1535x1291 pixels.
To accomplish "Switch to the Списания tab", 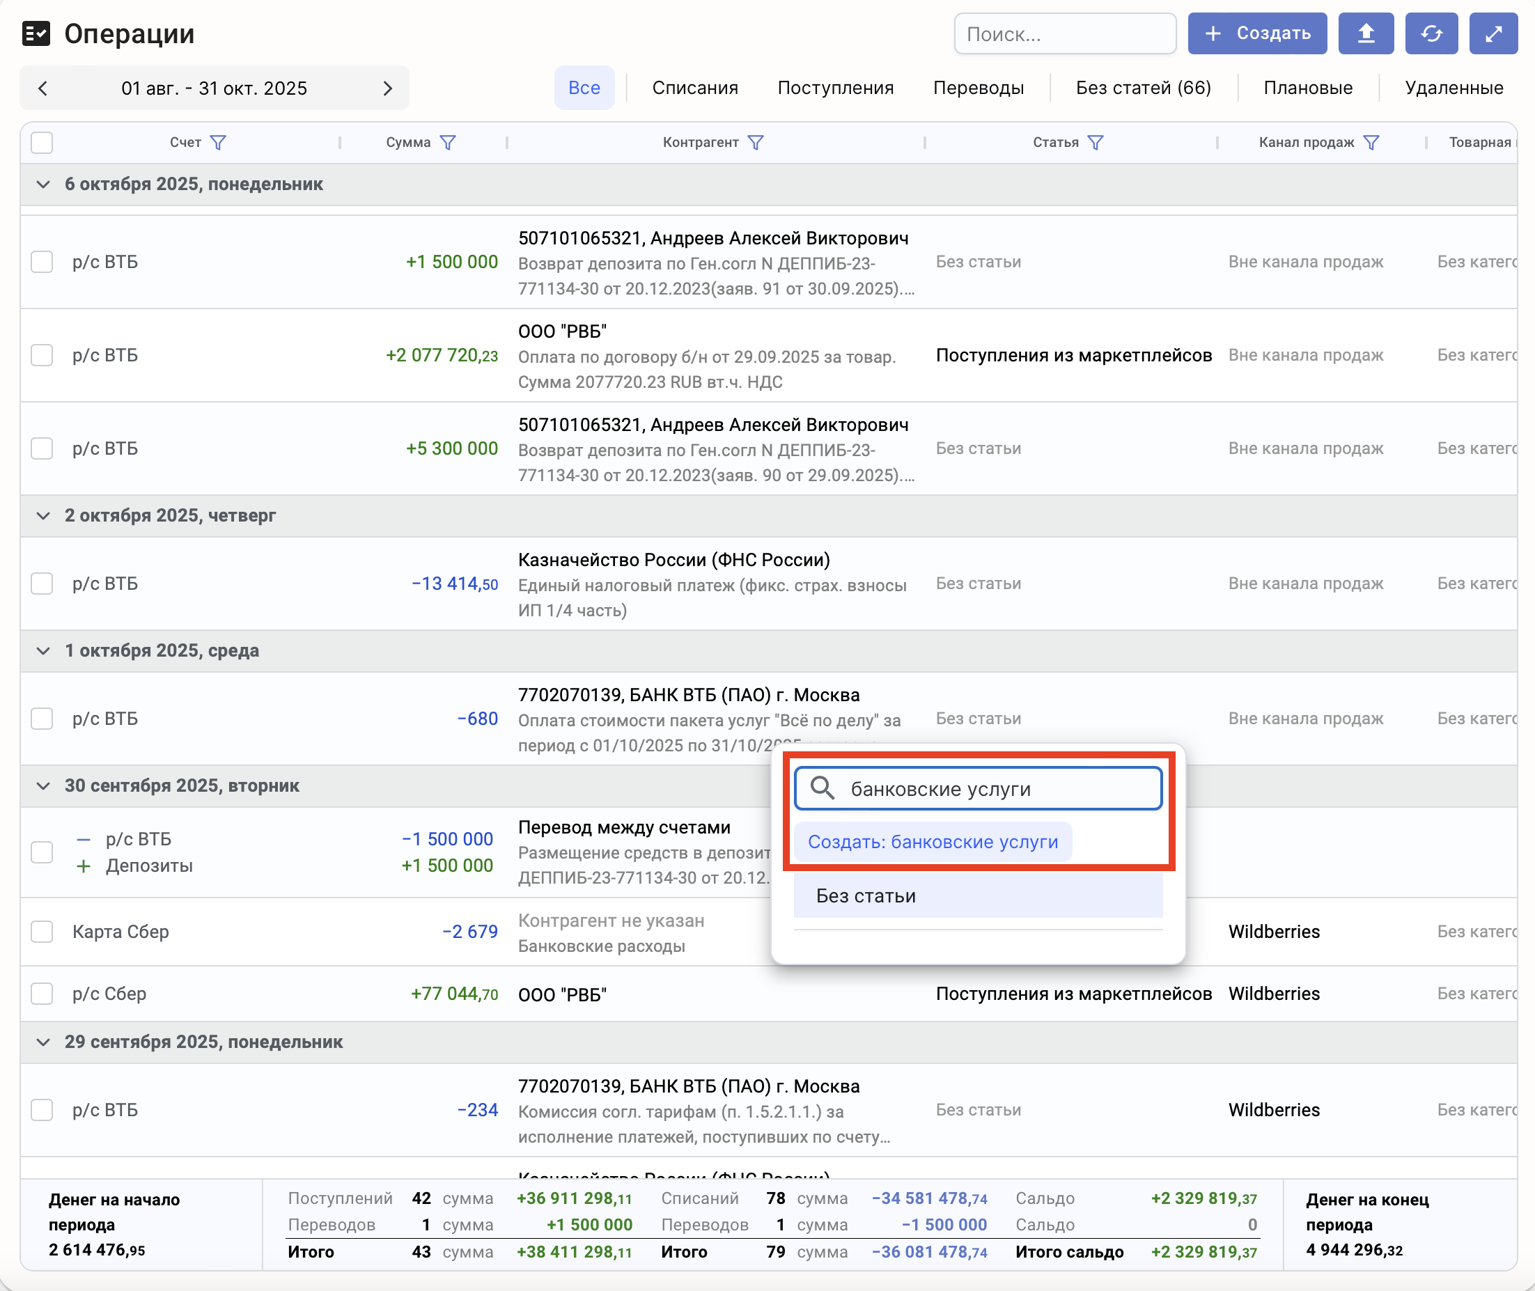I will coord(694,88).
